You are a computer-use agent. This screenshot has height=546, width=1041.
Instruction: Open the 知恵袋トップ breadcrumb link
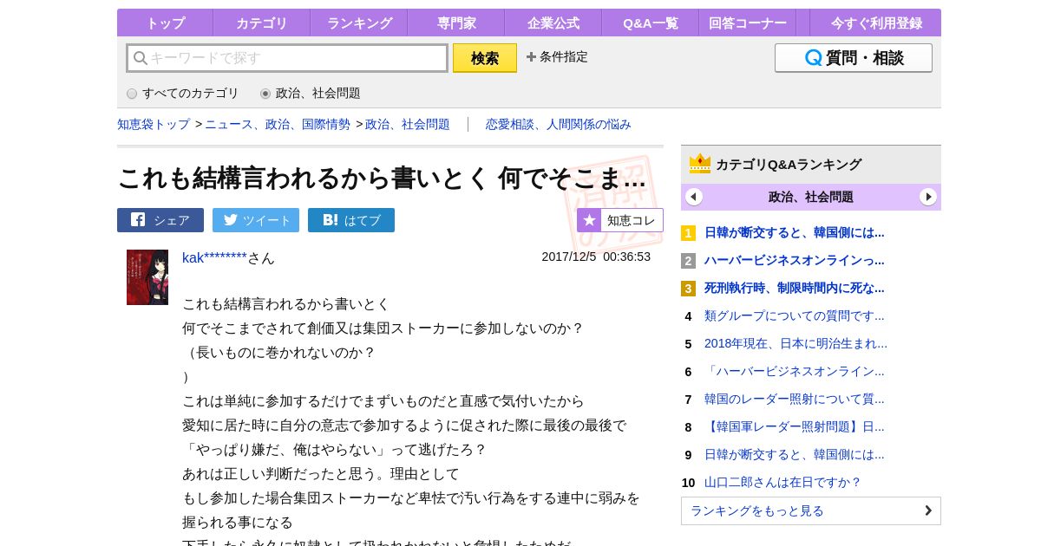click(154, 124)
